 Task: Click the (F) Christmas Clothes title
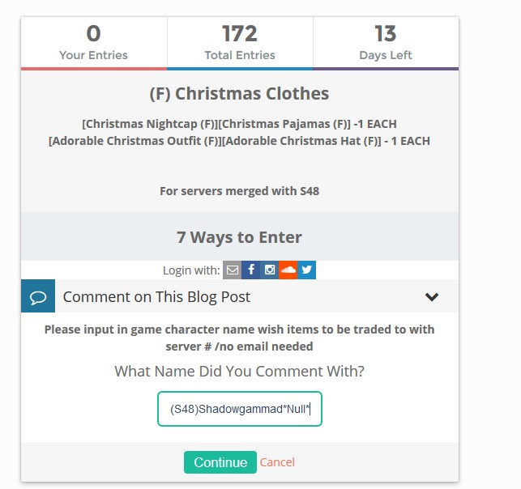pos(239,93)
